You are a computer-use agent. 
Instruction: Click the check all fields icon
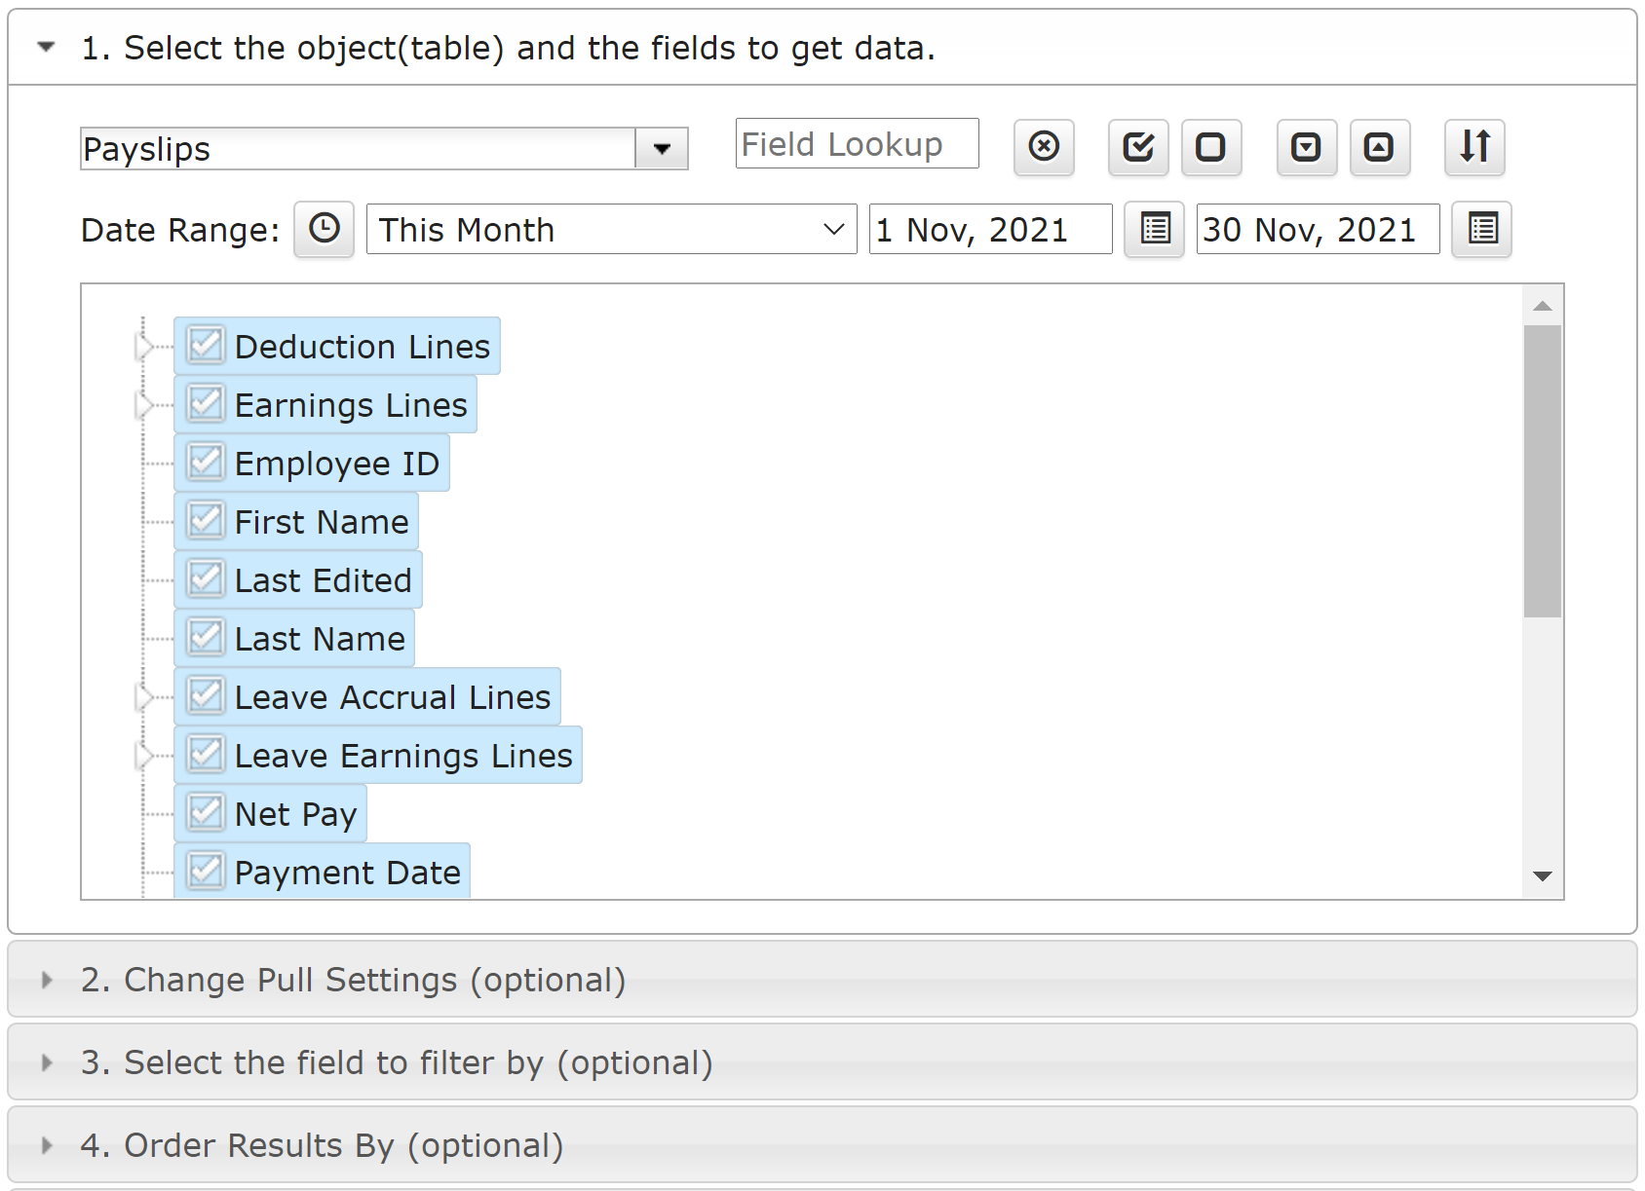1138,147
